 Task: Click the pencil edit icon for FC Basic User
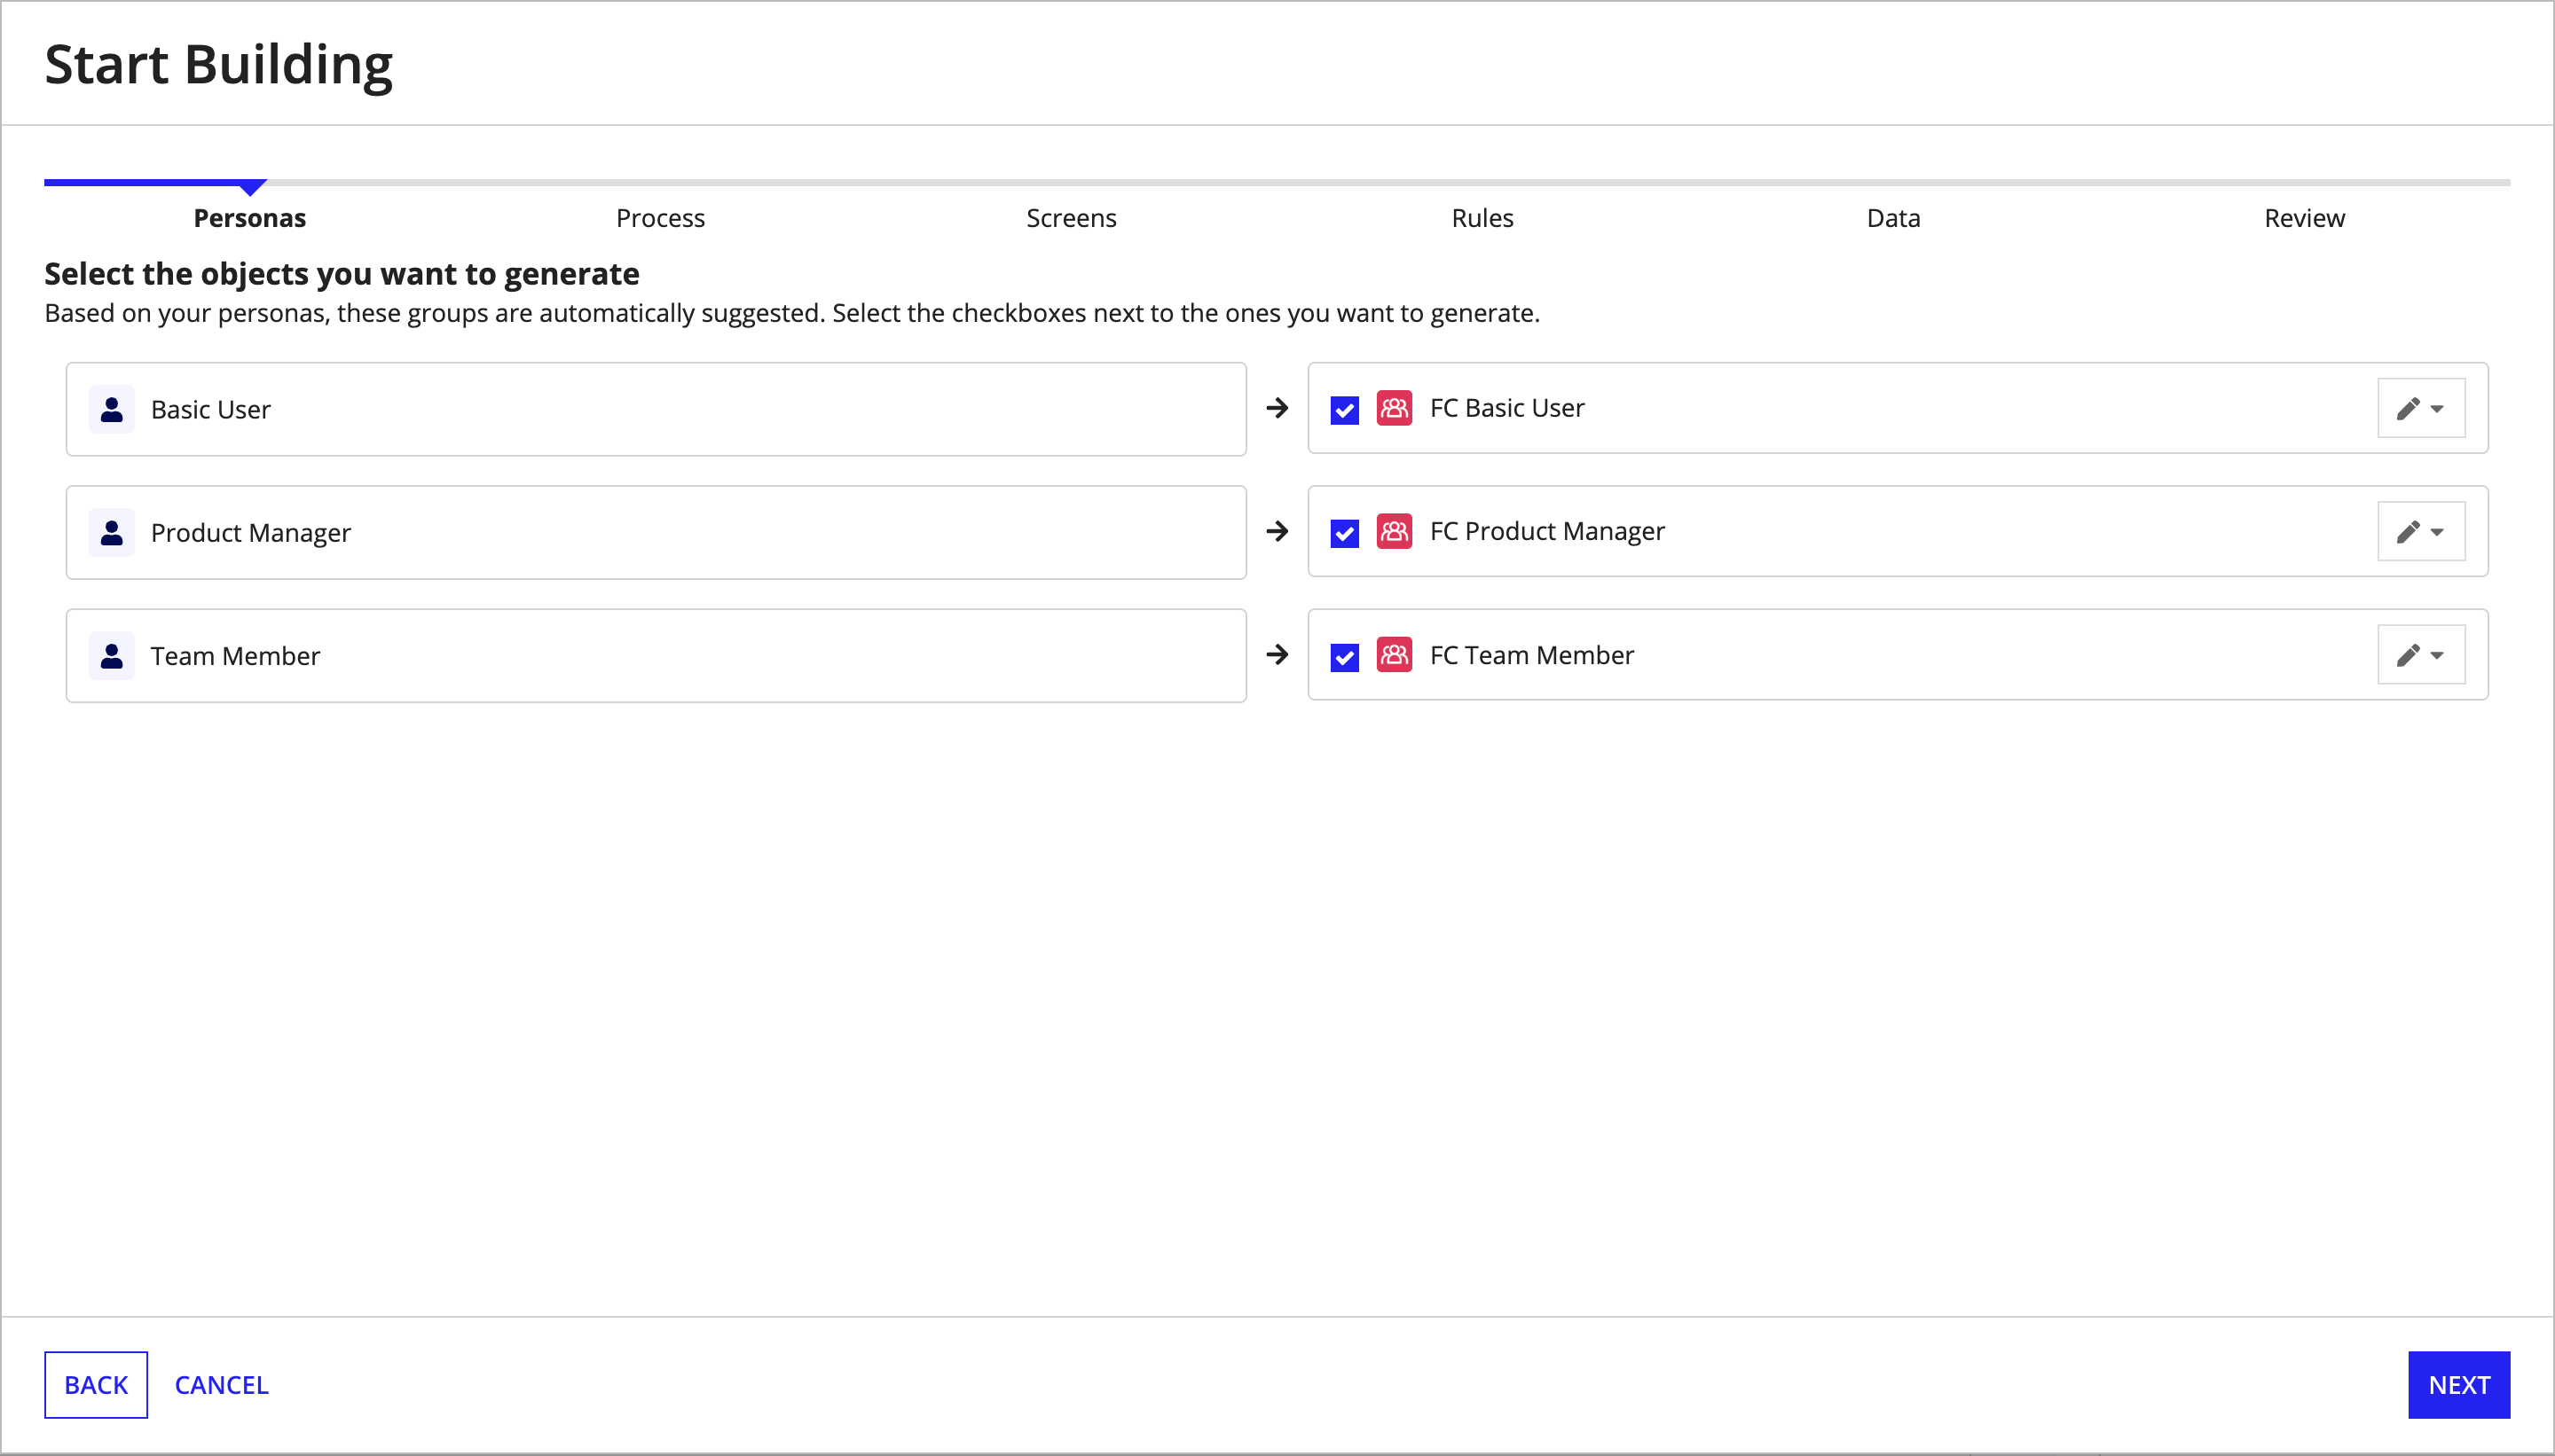(2408, 408)
